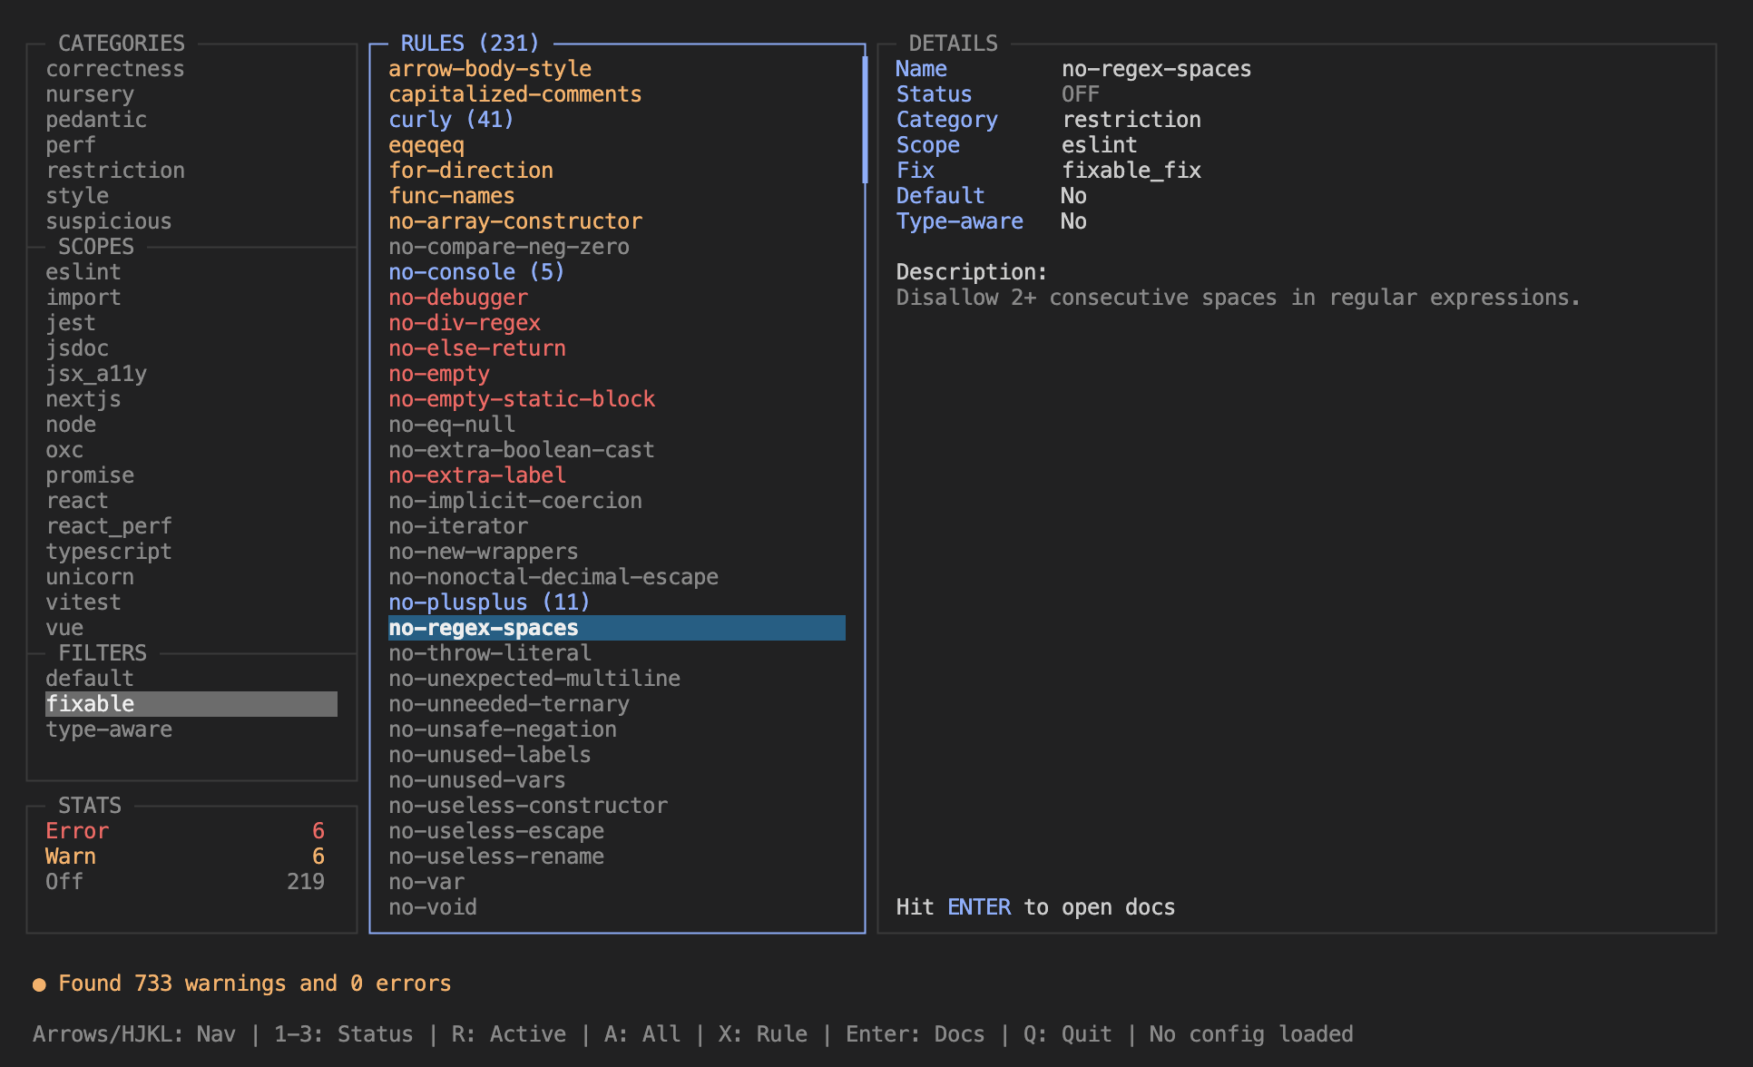The image size is (1753, 1067).
Task: Expand the no-console rule group
Action: coord(475,271)
